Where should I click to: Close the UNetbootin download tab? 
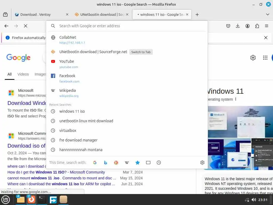pyautogui.click(x=127, y=15)
